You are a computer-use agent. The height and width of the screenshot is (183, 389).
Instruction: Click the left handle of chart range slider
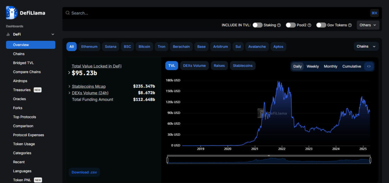[168, 161]
